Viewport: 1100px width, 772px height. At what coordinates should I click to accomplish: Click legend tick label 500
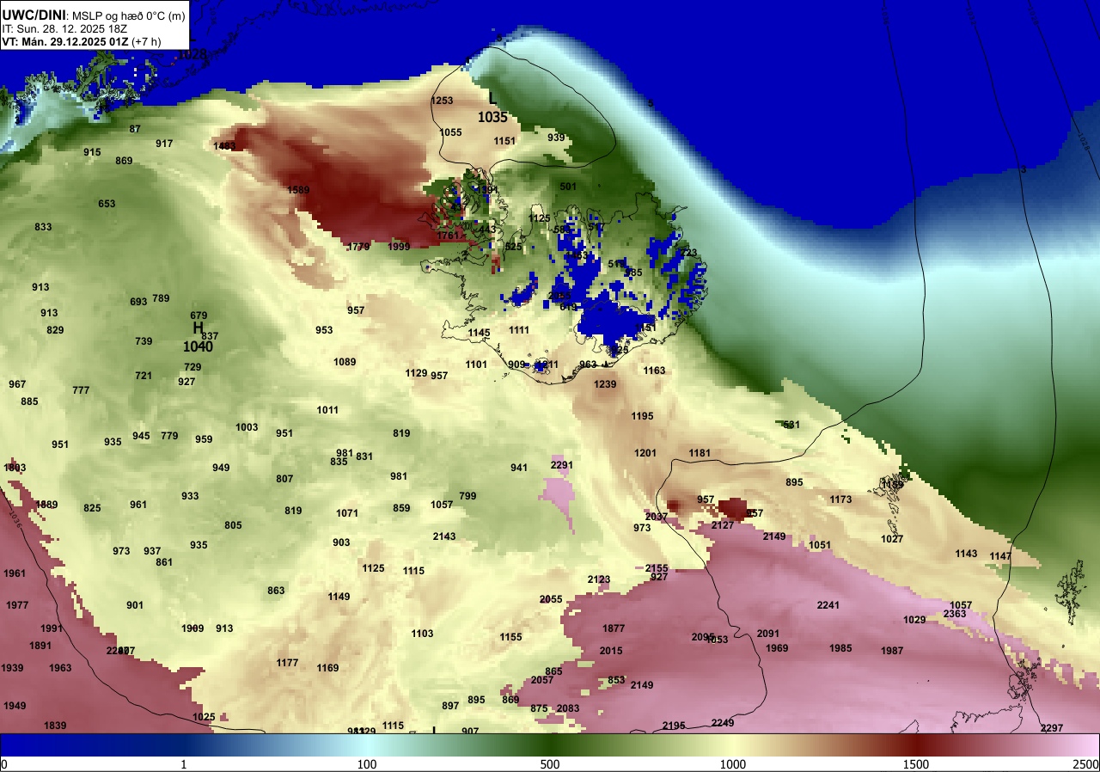point(550,764)
